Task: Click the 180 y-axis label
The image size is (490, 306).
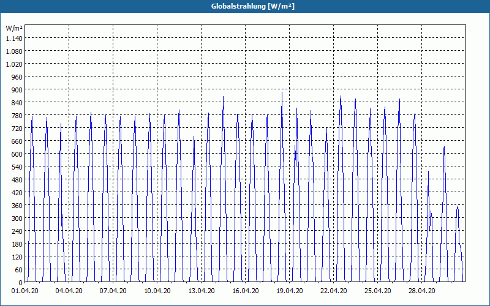Action: pyautogui.click(x=17, y=244)
